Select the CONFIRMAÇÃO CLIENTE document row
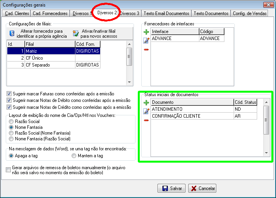 pos(204,116)
